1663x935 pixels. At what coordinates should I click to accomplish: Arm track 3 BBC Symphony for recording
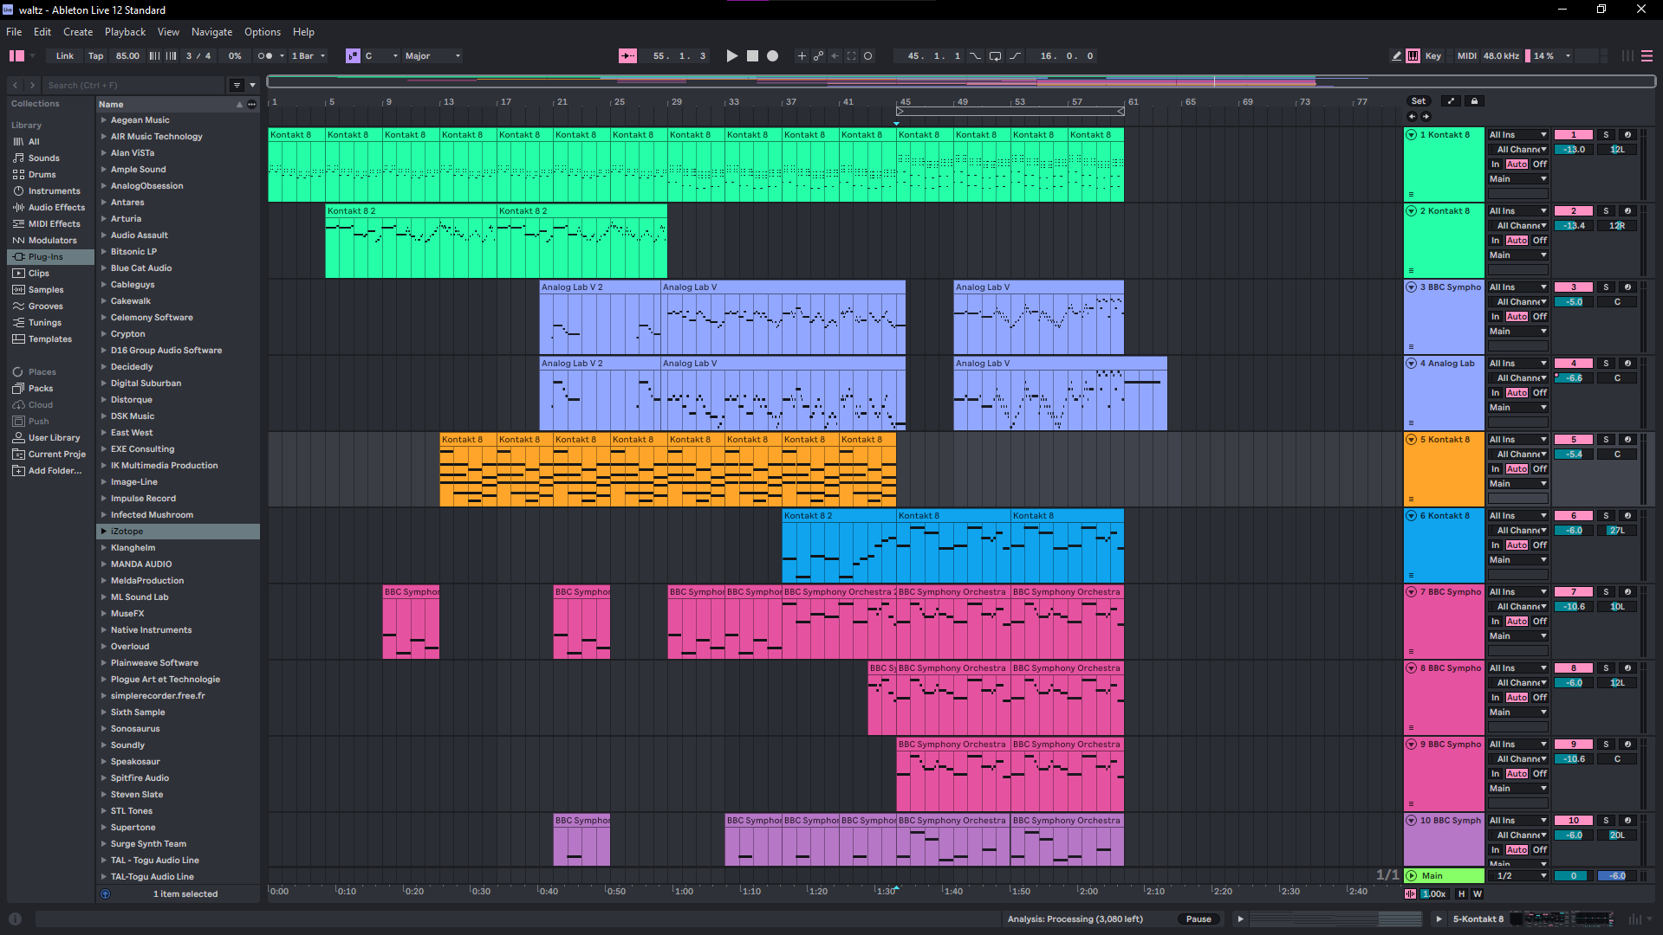pos(1627,287)
